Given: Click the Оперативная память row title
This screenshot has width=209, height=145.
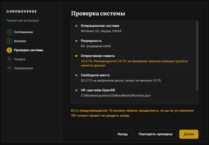Looking at the screenshot, I should tap(98, 56).
